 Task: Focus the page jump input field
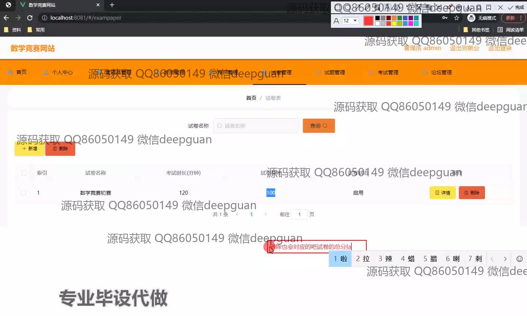(x=299, y=214)
